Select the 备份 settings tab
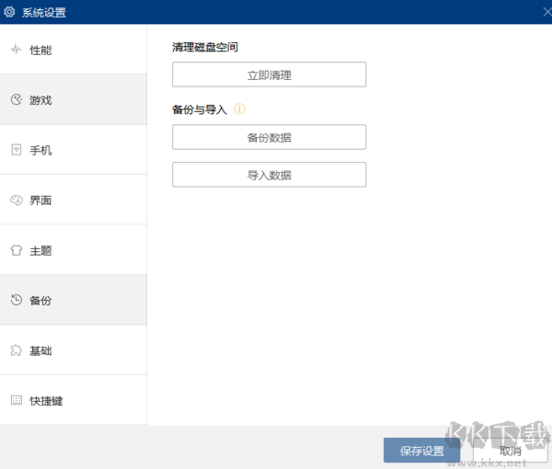Image resolution: width=552 pixels, height=469 pixels. pyautogui.click(x=74, y=300)
